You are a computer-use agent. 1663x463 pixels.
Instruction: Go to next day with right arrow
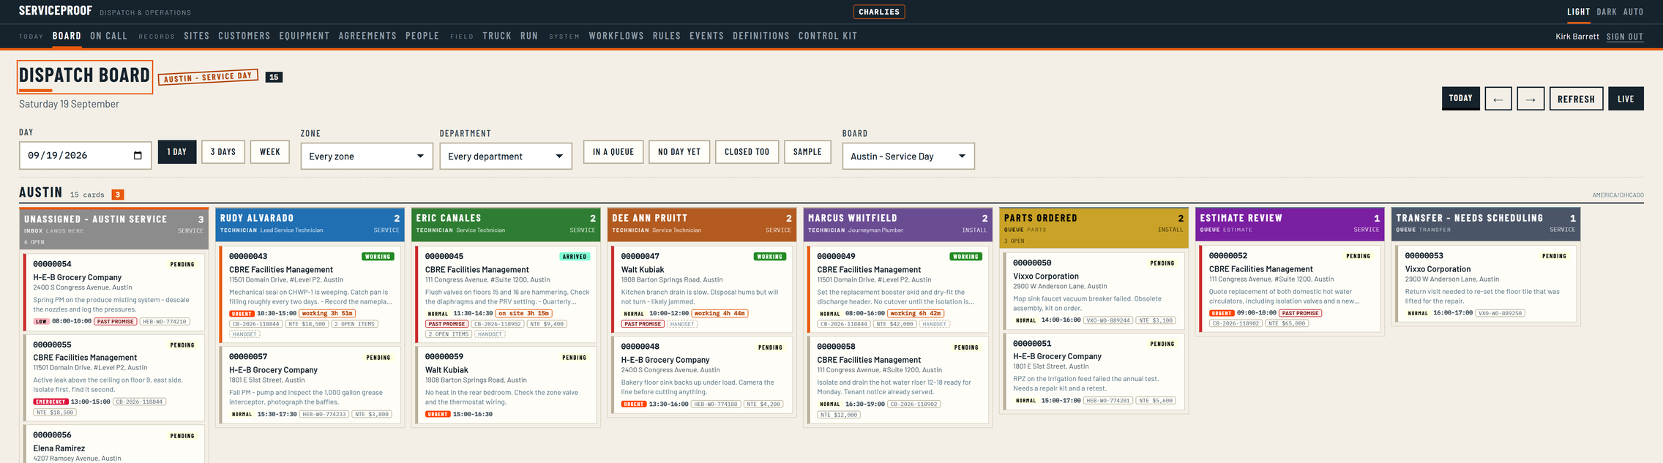click(x=1530, y=99)
